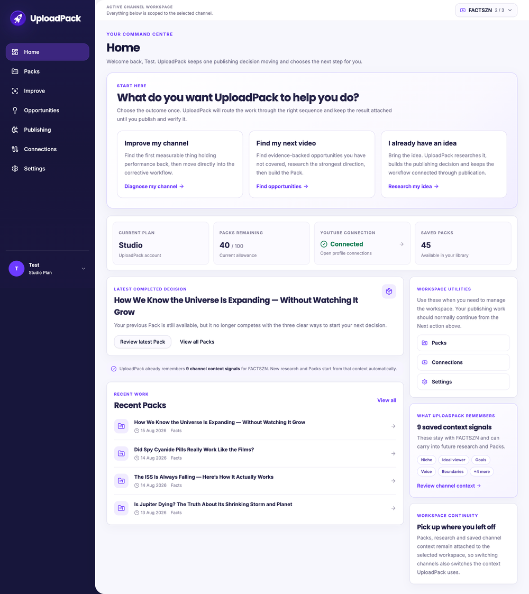Open Improve in the sidebar
529x594 pixels.
point(48,91)
